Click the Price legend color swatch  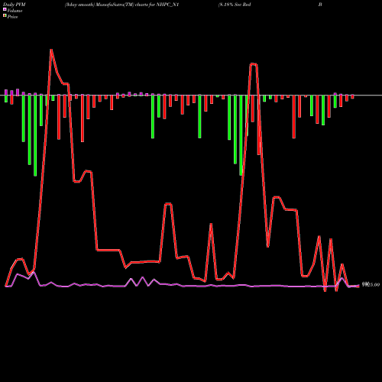pos(5,15)
